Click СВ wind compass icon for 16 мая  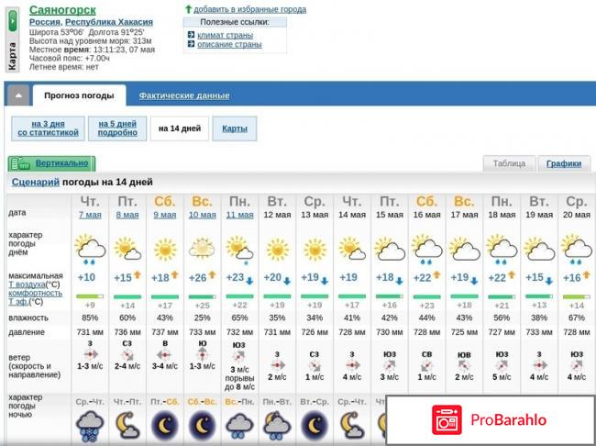426,366
